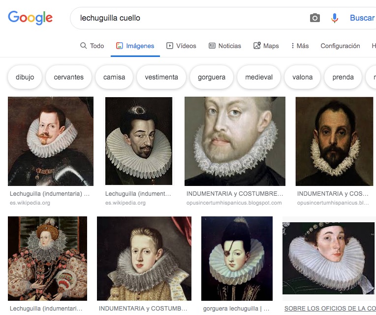Open the Vídeos tab
376x315 pixels.
point(181,46)
